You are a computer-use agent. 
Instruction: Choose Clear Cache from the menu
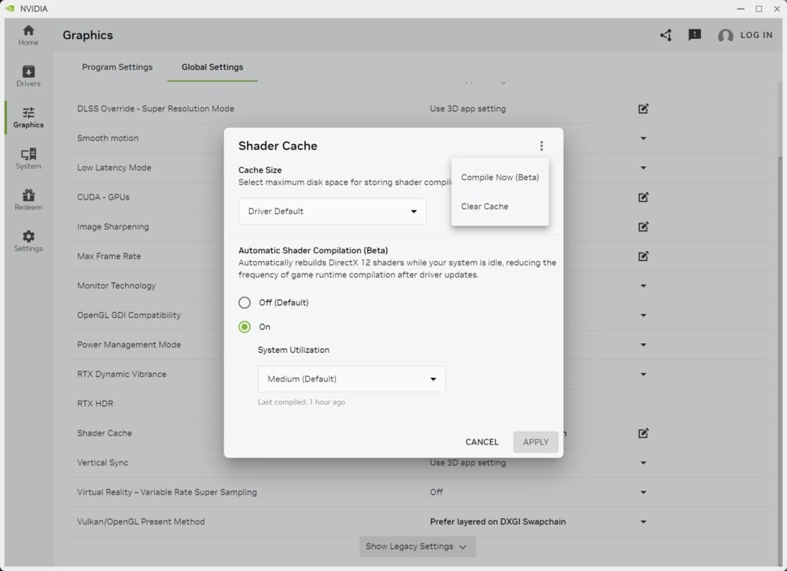(x=484, y=206)
